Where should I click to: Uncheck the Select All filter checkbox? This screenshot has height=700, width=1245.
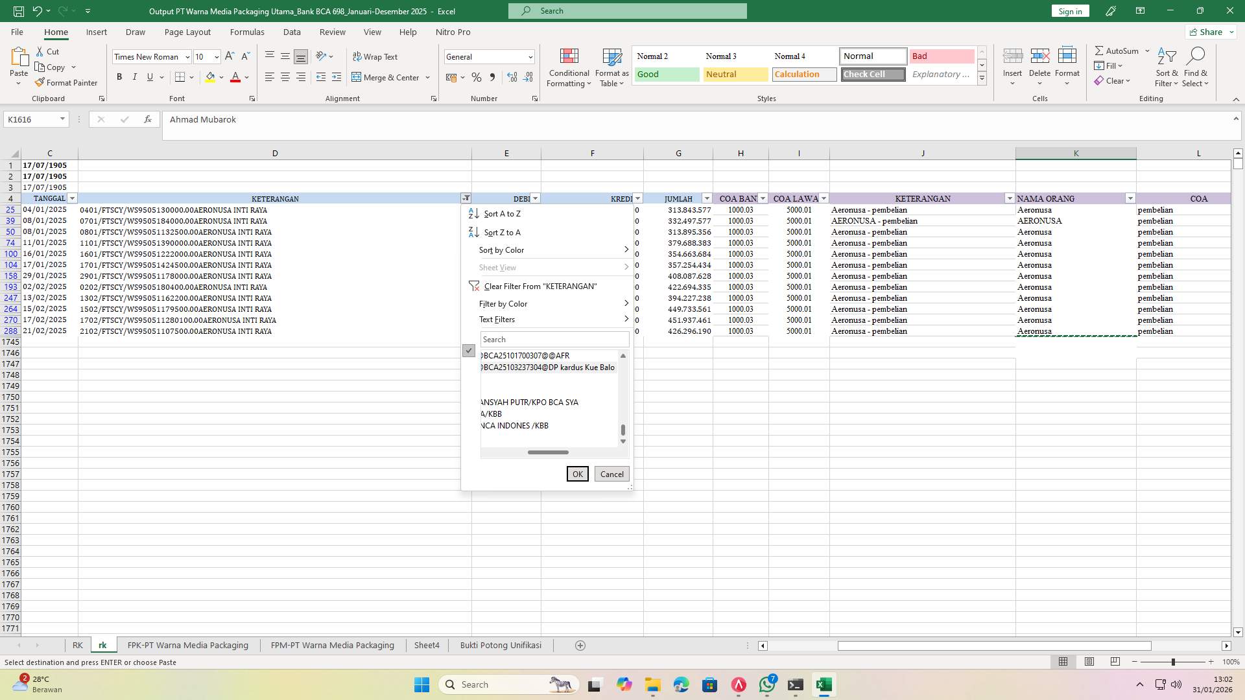469,351
